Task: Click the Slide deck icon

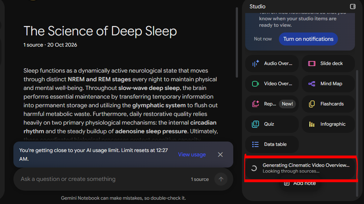Action: 312,64
